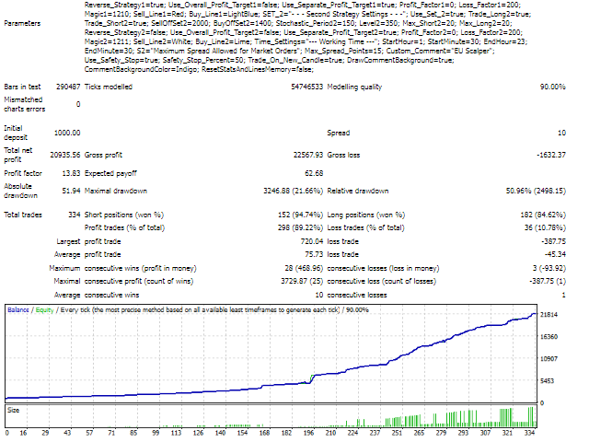Click trade number 196 on chart axis
589x442 pixels.
[309, 433]
